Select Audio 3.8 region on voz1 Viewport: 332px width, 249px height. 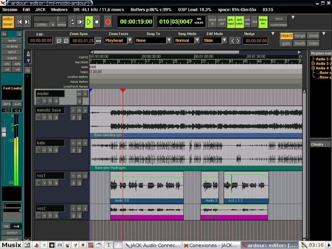click(147, 188)
